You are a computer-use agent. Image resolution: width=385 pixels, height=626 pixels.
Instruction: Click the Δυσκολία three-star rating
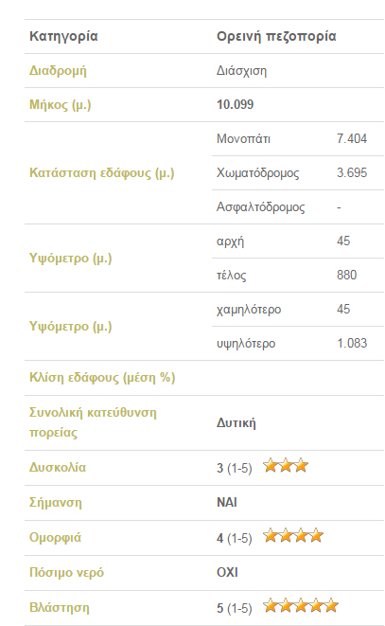[x=286, y=466]
